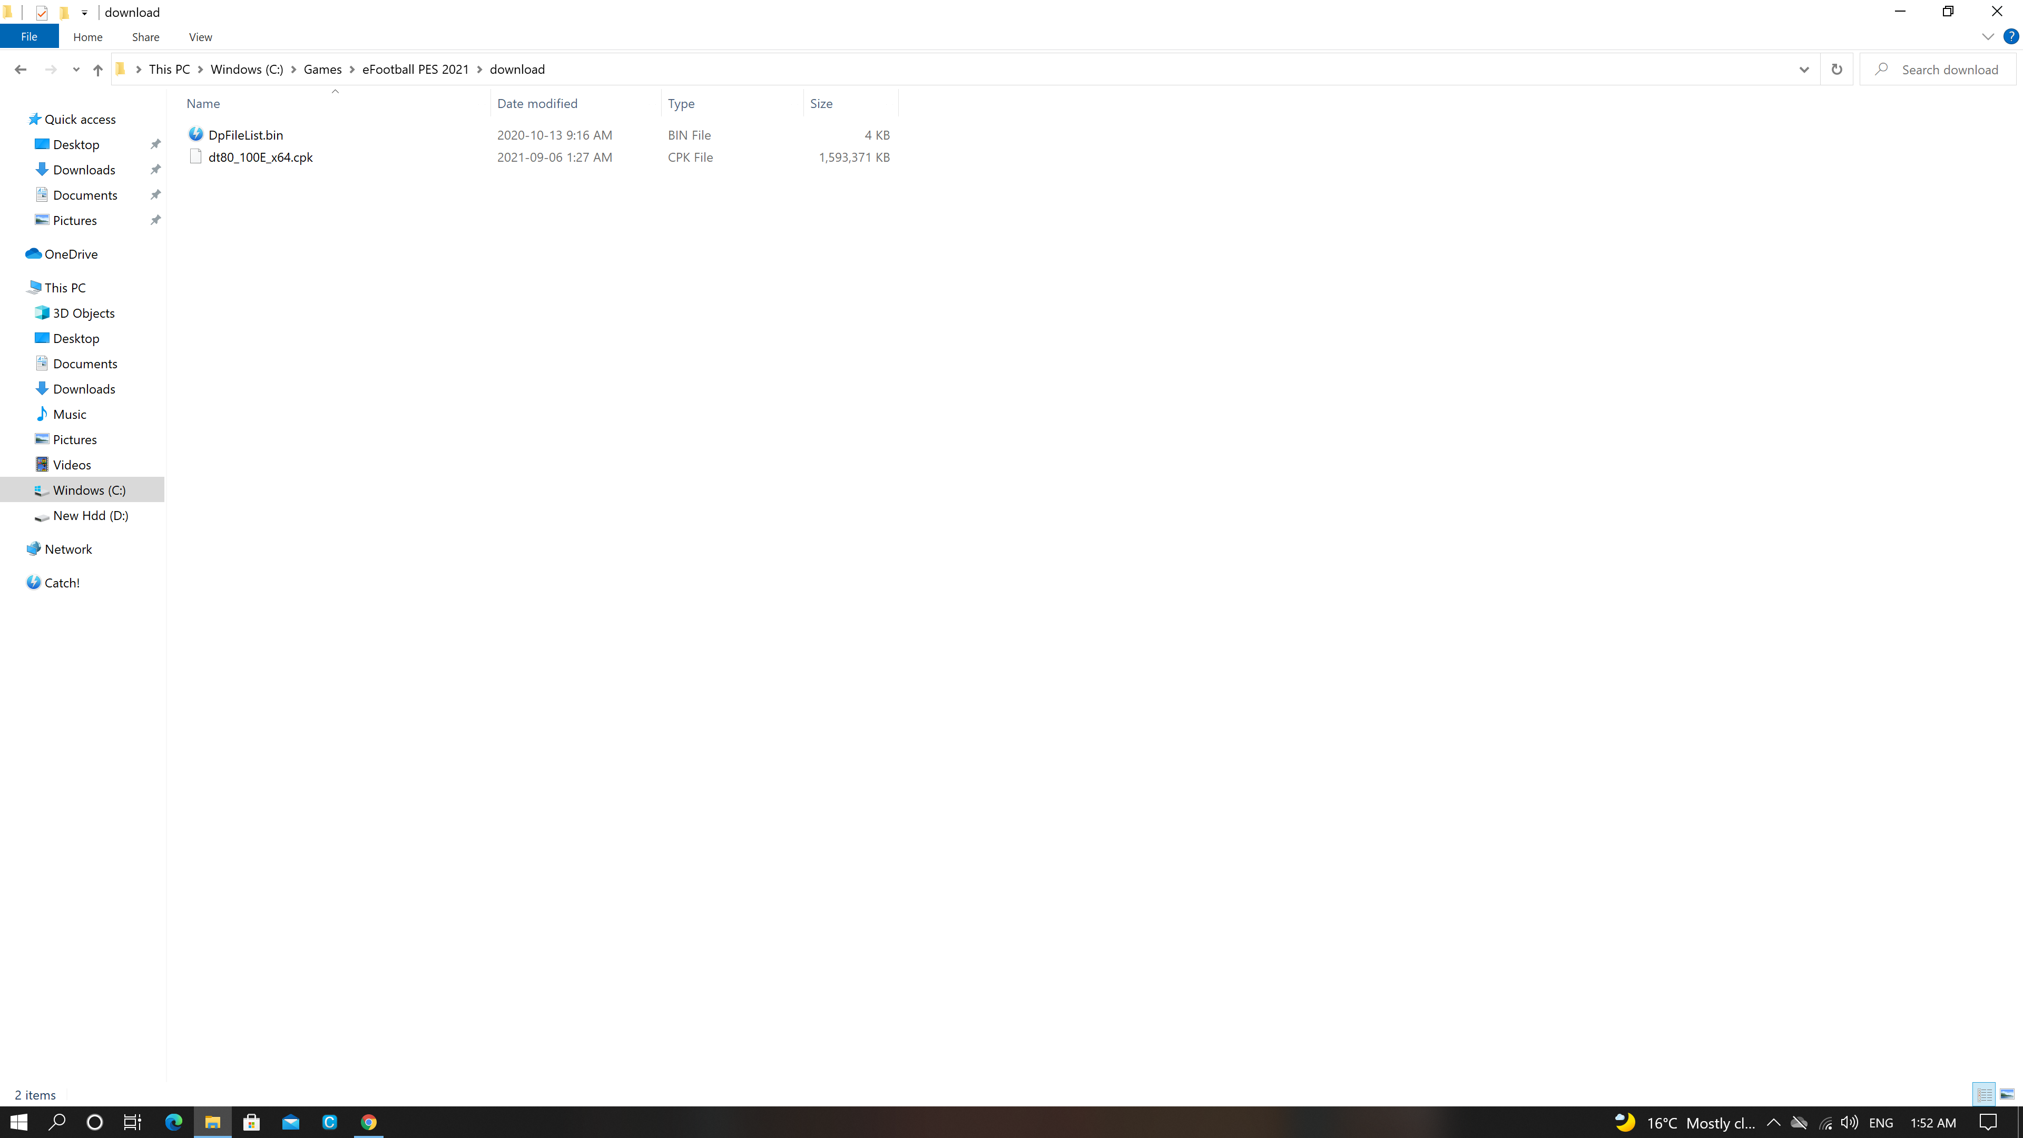Viewport: 2023px width, 1138px height.
Task: Click Windows (C:) in the breadcrumb path
Action: tap(247, 69)
